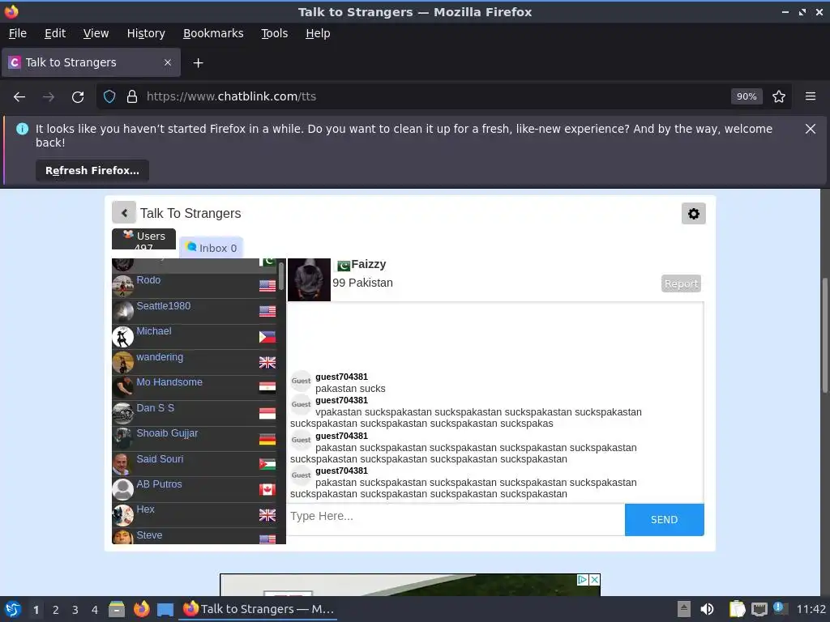
Task: Click the German flag beside Shoaib Gujjar
Action: (267, 439)
